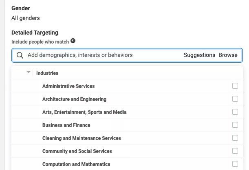Select the Industries heading row
Screen dimensions: 249x170
(x=127, y=73)
